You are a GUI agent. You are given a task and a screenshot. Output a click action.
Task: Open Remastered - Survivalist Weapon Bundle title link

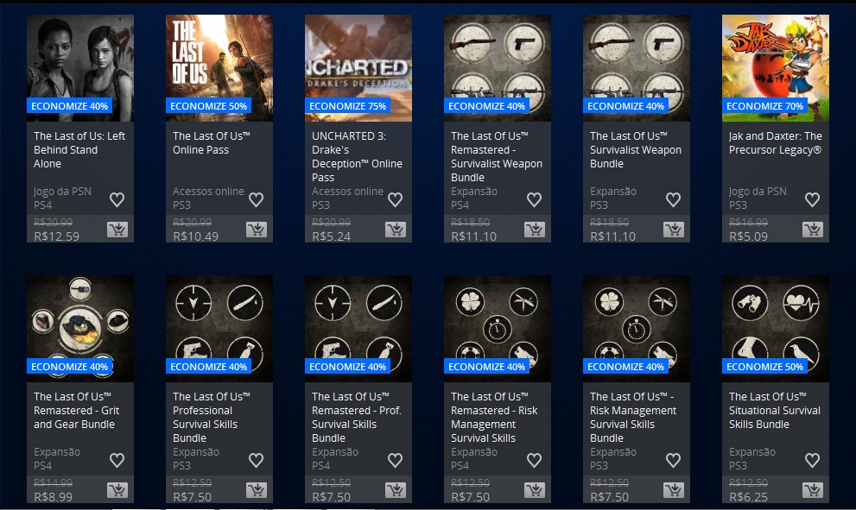[497, 156]
